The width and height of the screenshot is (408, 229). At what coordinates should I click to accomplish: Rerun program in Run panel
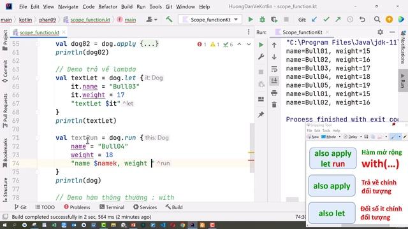(x=261, y=45)
